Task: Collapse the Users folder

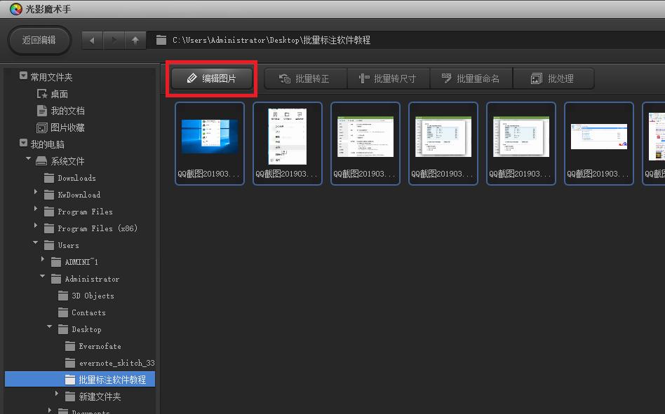Action: pos(36,242)
